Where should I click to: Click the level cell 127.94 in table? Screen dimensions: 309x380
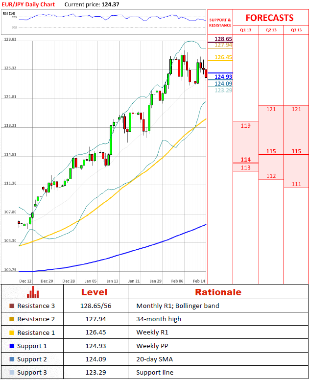[x=95, y=319]
